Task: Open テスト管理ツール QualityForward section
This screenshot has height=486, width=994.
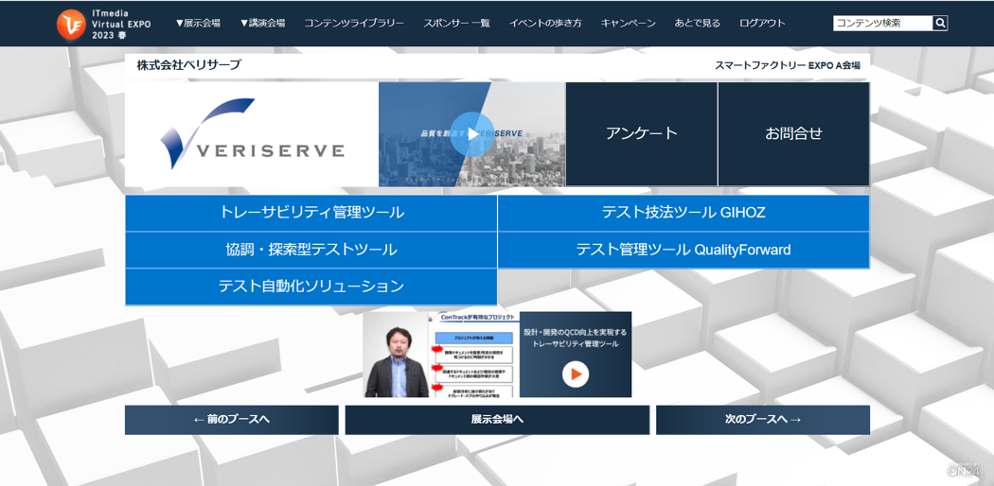Action: pos(683,250)
